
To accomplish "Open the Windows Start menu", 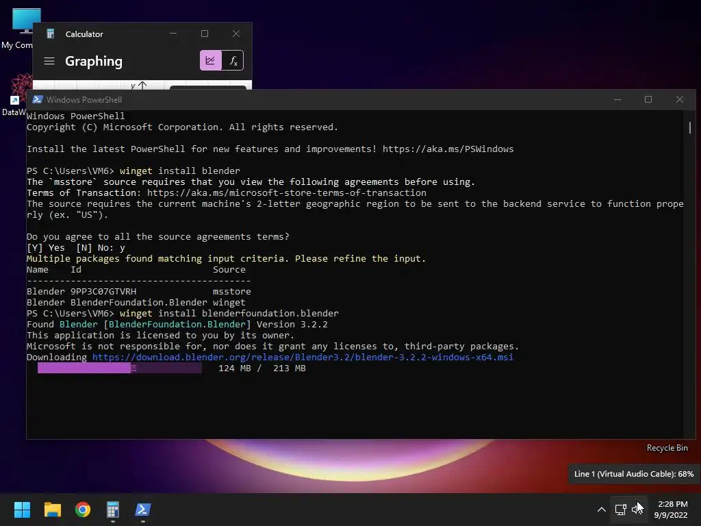I will click(x=22, y=510).
